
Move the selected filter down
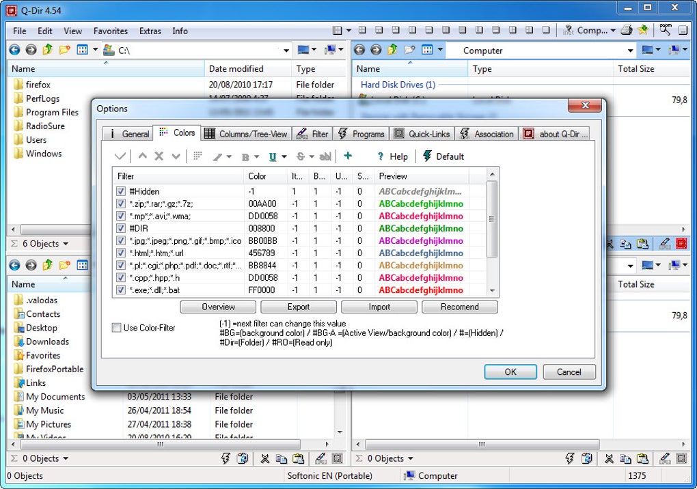click(x=176, y=156)
